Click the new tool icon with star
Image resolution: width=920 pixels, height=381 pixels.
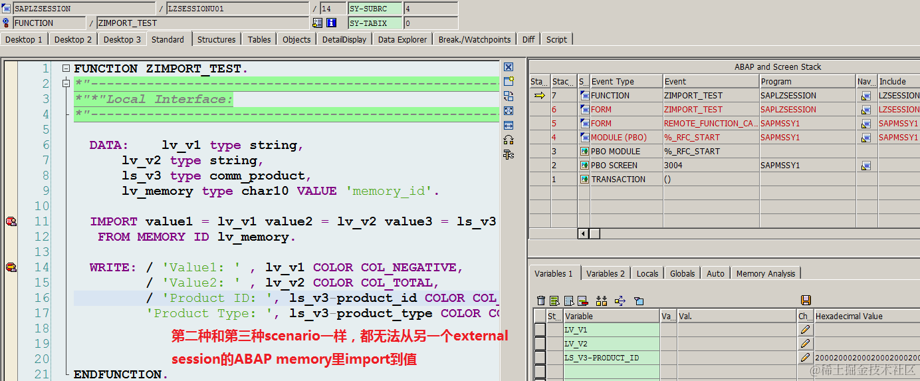(x=509, y=81)
